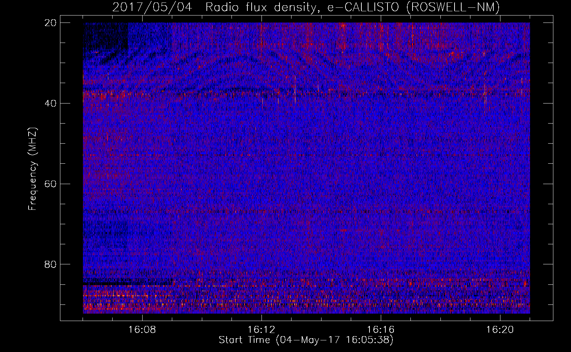Select the "Frequency (MHZ)" axis label
Viewport: 571px width, 352px height.
pos(32,169)
